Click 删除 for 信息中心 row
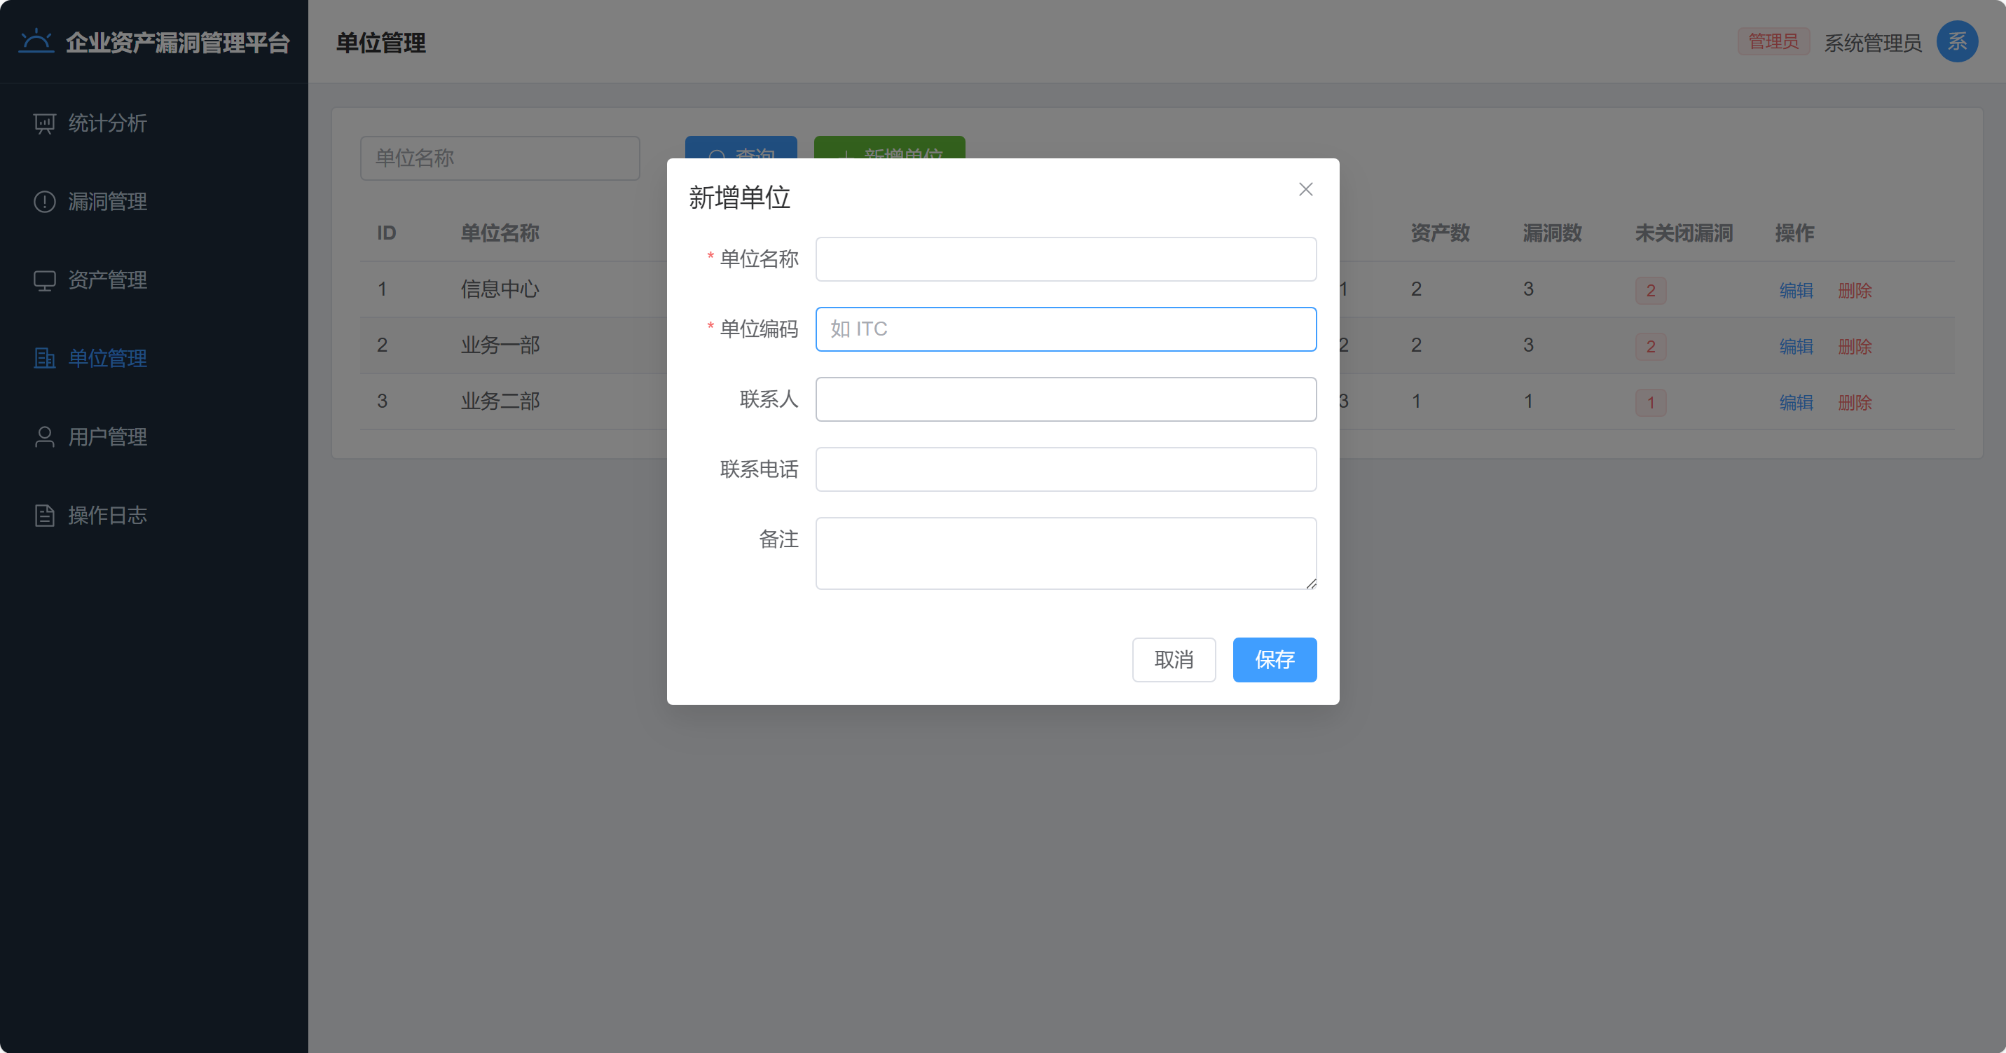Screen dimensions: 2006x1053 1854,291
